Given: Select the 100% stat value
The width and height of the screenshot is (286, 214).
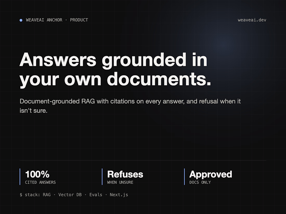Looking at the screenshot, I should (x=37, y=174).
